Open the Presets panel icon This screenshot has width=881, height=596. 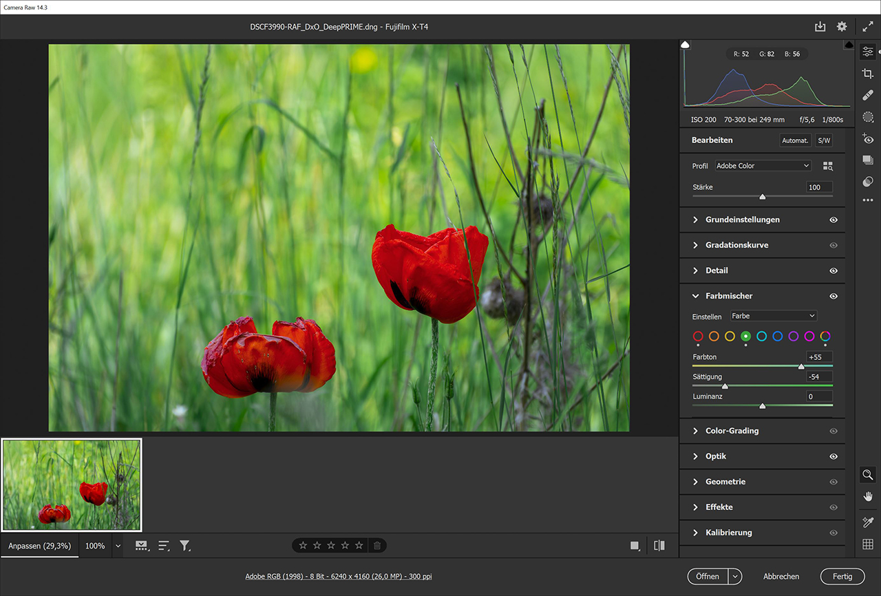coord(868,182)
